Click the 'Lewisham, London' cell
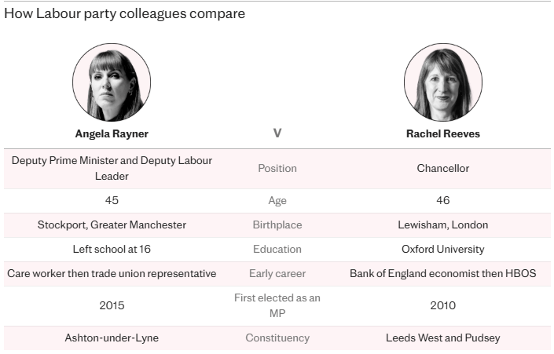 (442, 224)
